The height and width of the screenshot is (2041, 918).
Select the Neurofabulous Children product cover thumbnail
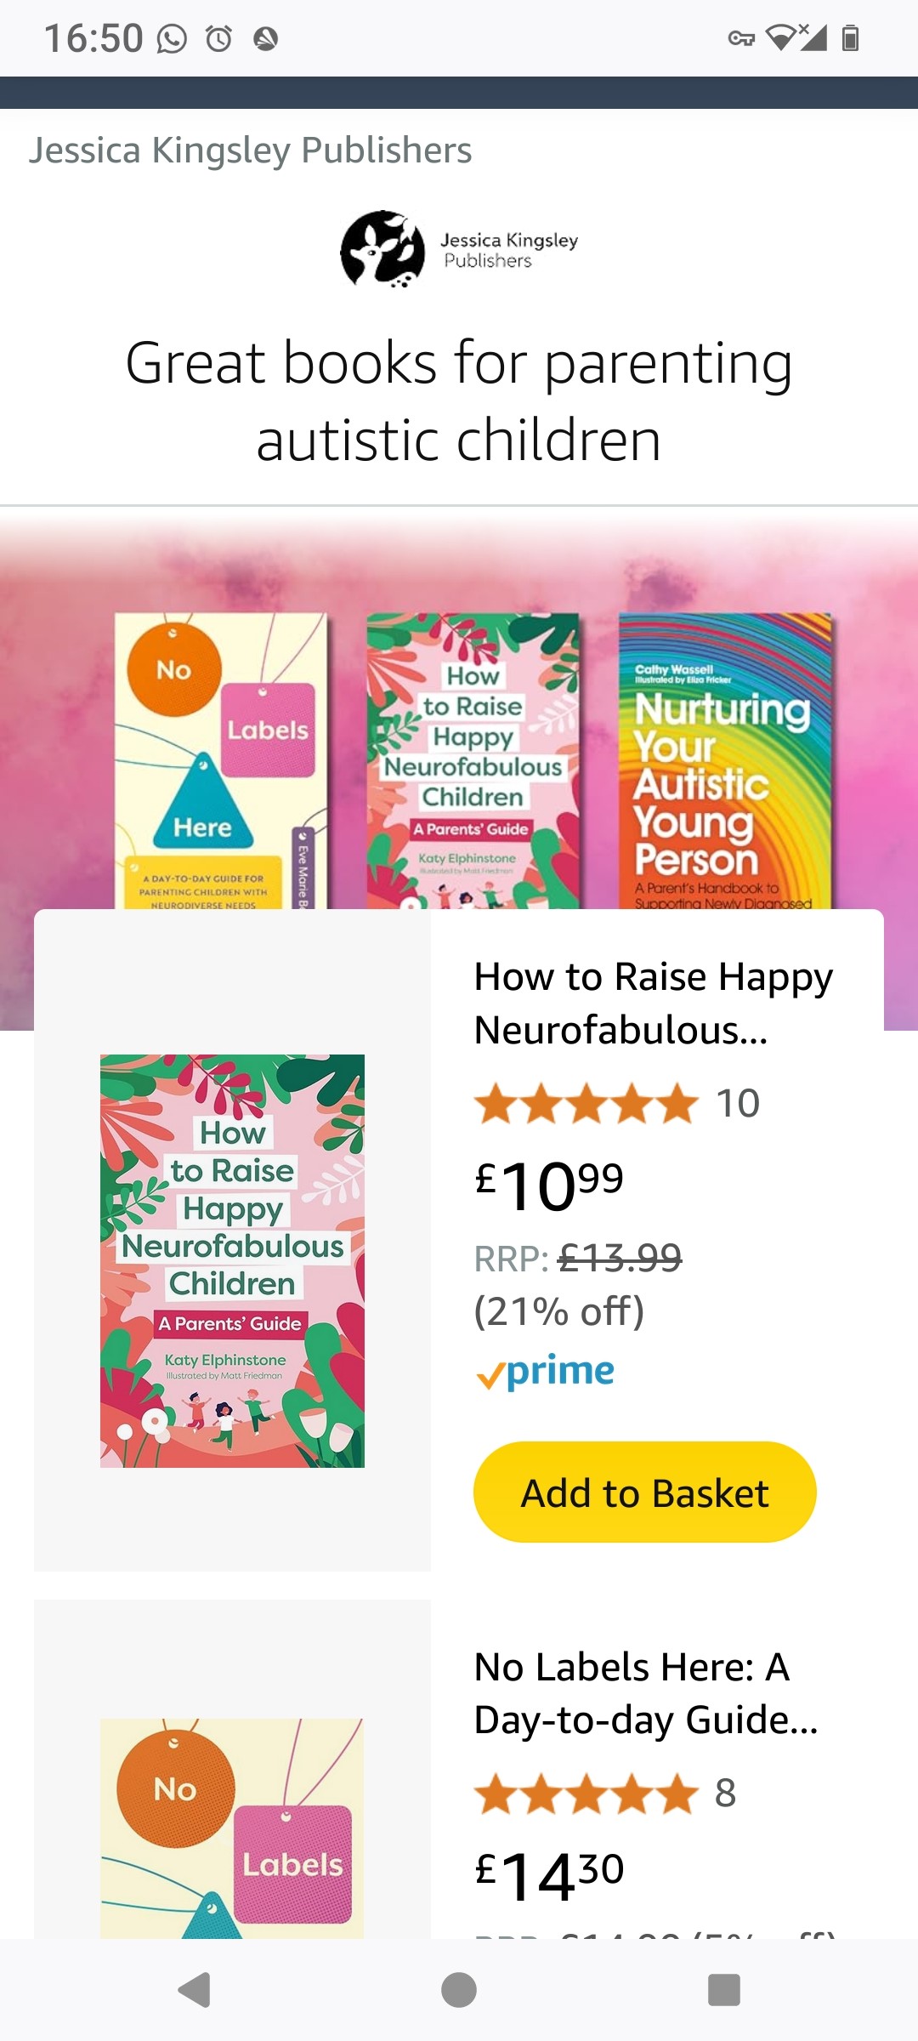click(232, 1260)
